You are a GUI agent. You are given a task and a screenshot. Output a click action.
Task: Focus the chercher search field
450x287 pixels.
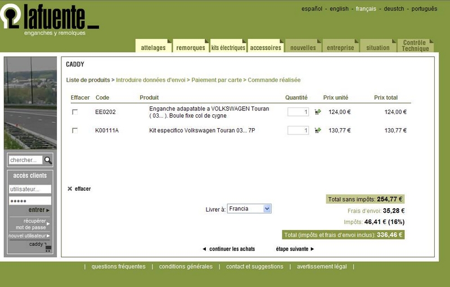[25, 160]
